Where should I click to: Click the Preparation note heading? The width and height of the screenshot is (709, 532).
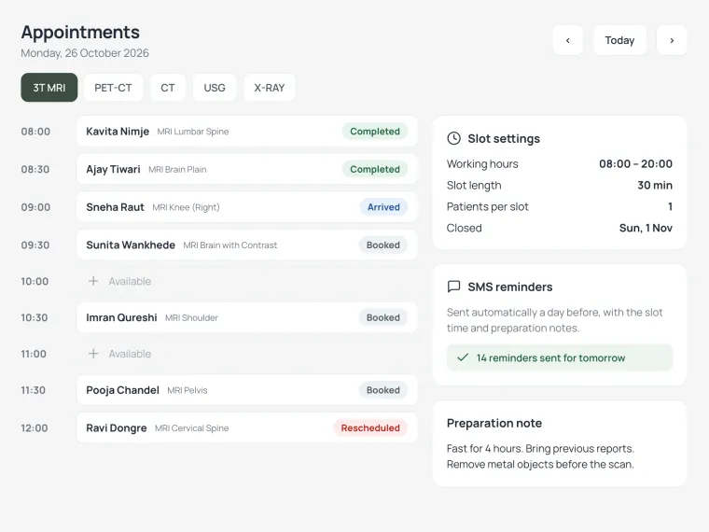(494, 423)
